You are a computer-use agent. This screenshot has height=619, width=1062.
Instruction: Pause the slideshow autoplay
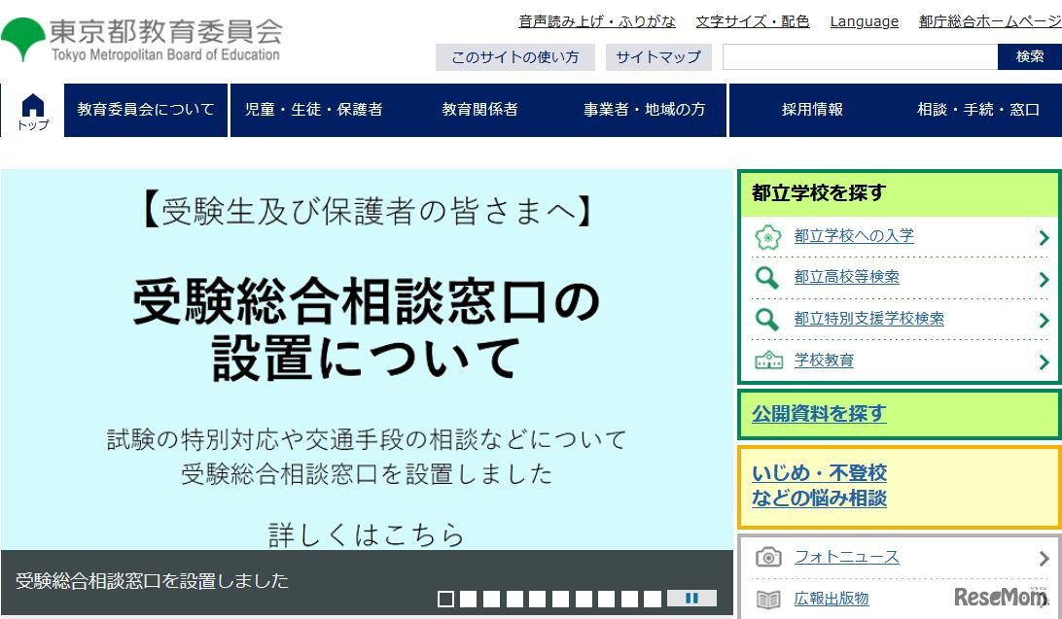coord(691,598)
